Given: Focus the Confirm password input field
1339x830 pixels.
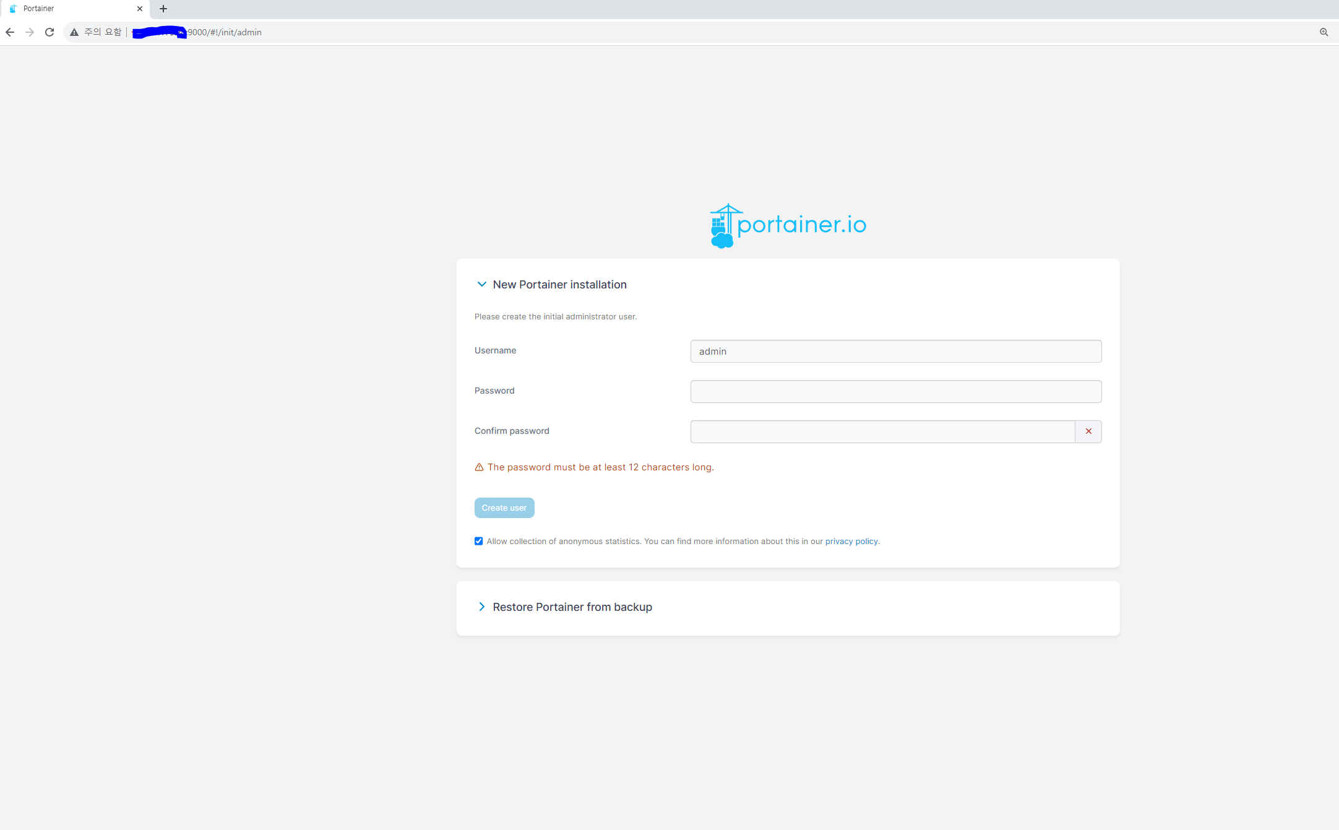Looking at the screenshot, I should (x=882, y=431).
